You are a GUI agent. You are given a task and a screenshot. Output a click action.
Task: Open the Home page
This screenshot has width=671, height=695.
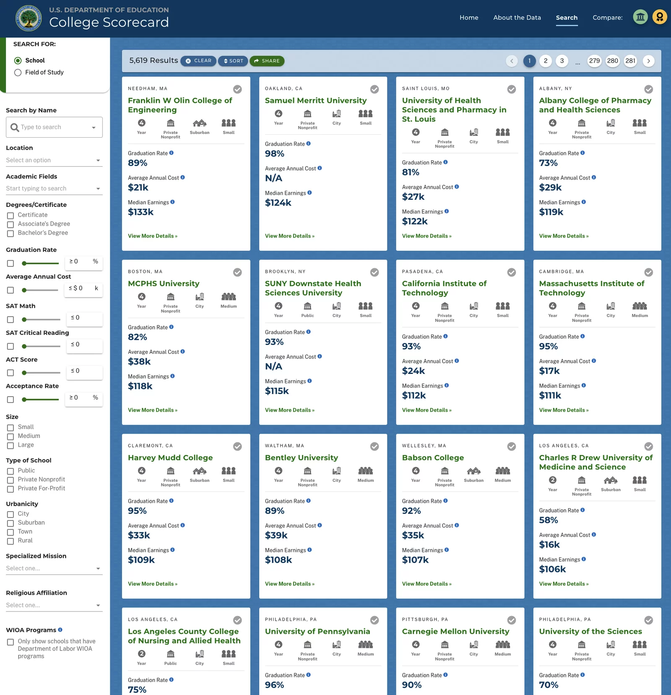pyautogui.click(x=469, y=18)
